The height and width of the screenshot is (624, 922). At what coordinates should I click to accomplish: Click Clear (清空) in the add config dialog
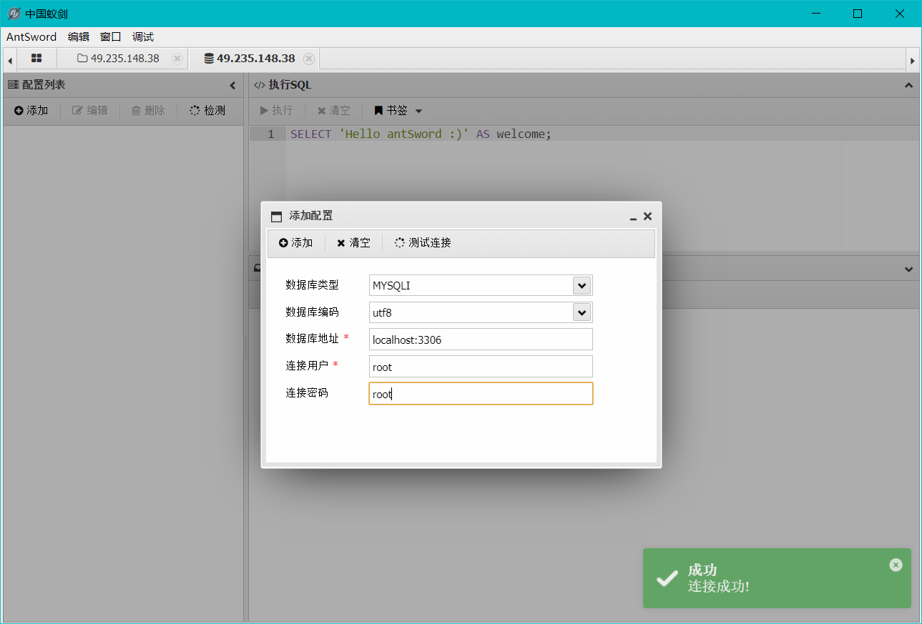[x=353, y=243]
